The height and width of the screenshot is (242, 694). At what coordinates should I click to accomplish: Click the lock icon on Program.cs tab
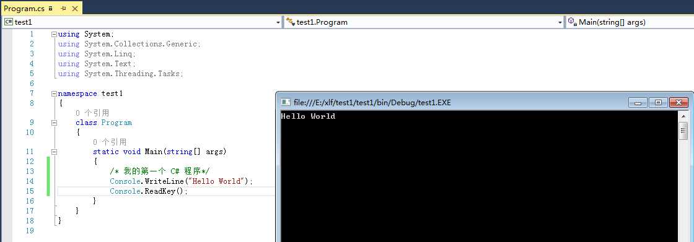point(51,8)
